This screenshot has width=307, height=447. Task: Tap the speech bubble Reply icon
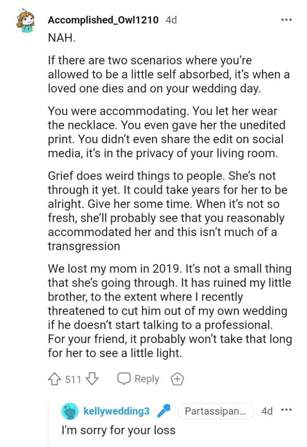tap(125, 379)
